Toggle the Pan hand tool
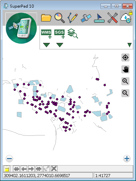This screenshot has height=181, width=136. click(x=125, y=69)
